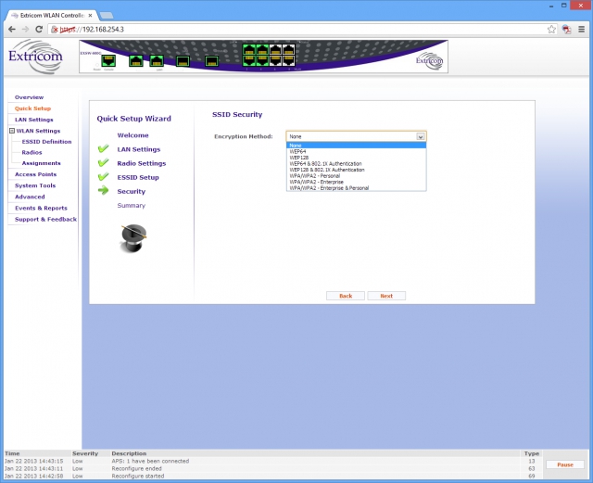The image size is (593, 483).
Task: Open Quick Setup in the sidebar
Action: tap(32, 108)
